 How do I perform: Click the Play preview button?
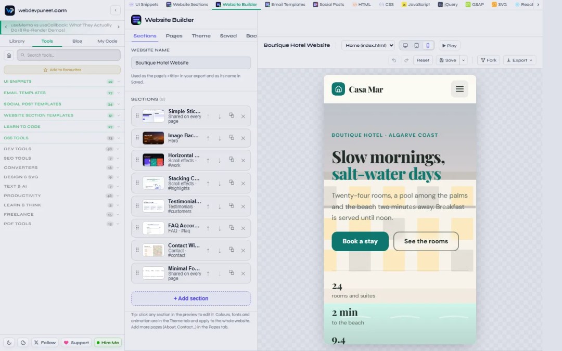[x=449, y=45]
